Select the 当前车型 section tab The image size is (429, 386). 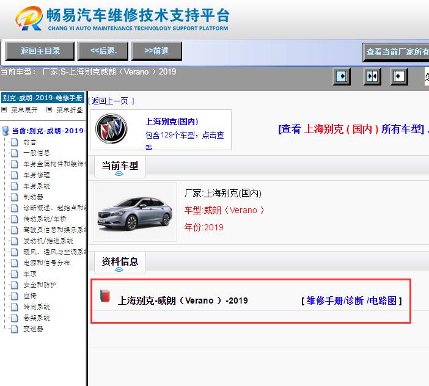coord(120,166)
